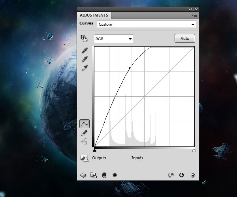This screenshot has height=197, width=237.
Task: Toggle layer visibility eye icon
Action: 115,175
